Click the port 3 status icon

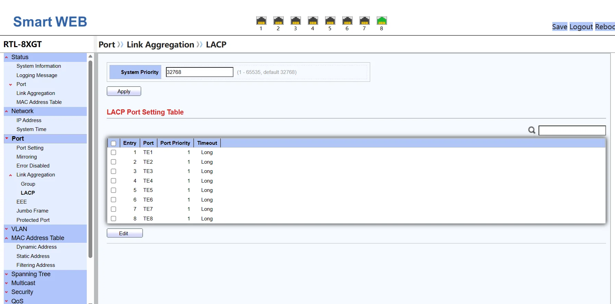pos(295,21)
